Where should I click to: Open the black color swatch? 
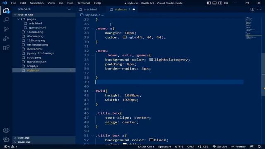[151, 140]
